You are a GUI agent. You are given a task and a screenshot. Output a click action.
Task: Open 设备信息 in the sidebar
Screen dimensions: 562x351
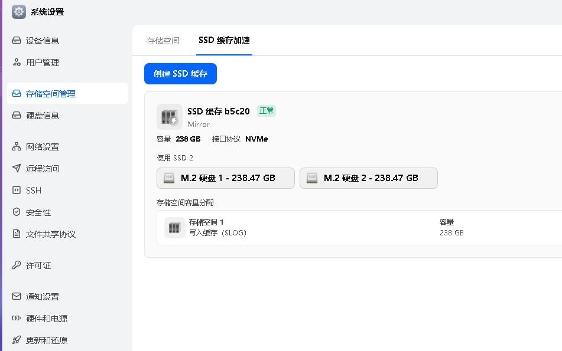pos(67,41)
